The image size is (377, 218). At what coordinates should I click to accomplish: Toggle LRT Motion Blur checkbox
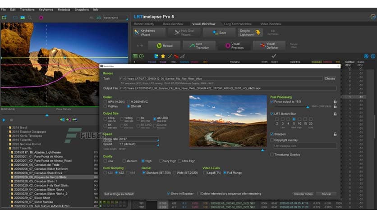(x=272, y=114)
